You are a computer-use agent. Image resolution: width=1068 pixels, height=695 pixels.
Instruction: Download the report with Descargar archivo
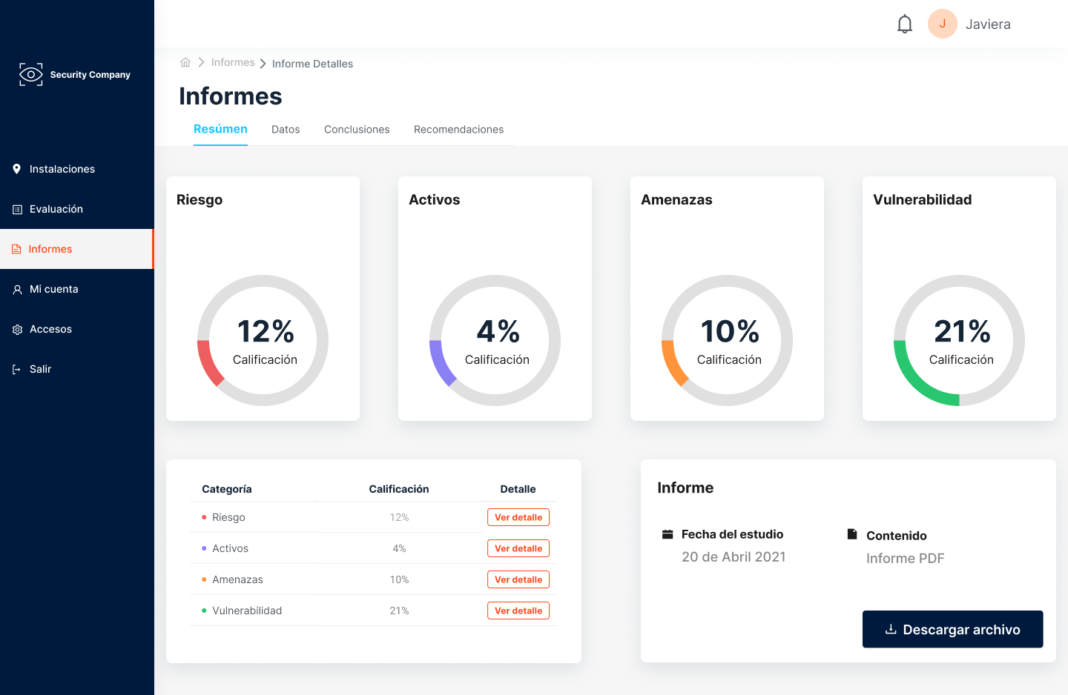[x=952, y=629]
